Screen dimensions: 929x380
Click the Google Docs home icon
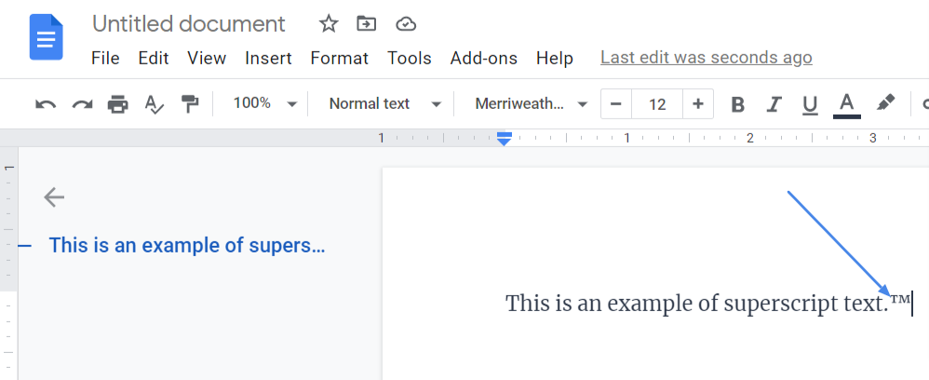46,39
